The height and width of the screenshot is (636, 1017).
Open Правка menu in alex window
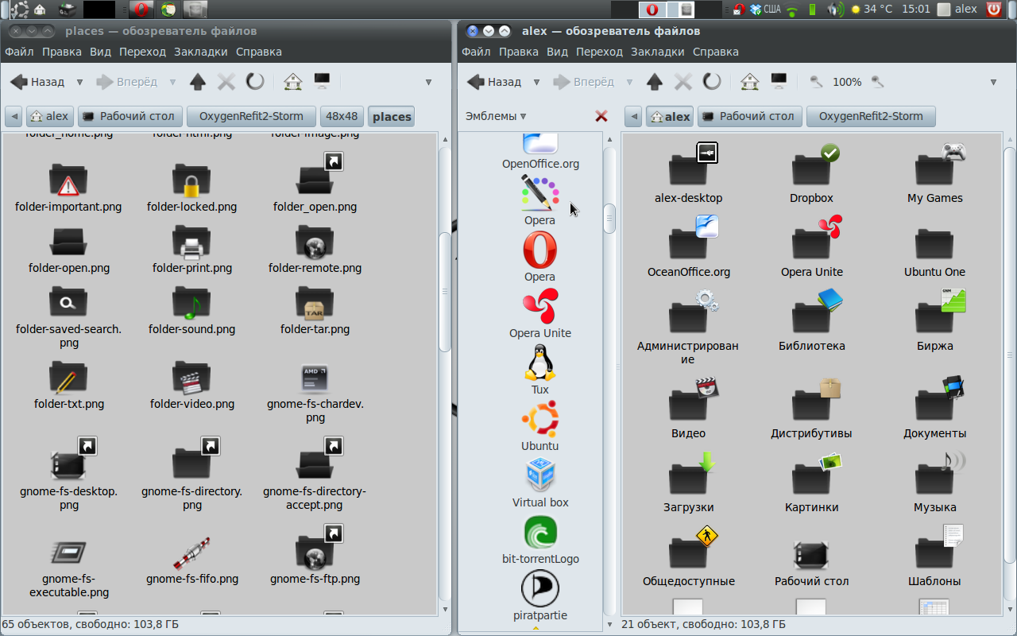519,52
